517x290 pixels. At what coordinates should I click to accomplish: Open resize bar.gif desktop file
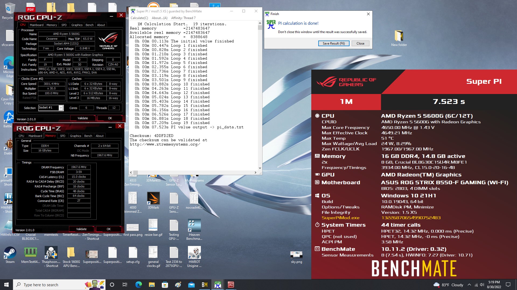pyautogui.click(x=153, y=228)
